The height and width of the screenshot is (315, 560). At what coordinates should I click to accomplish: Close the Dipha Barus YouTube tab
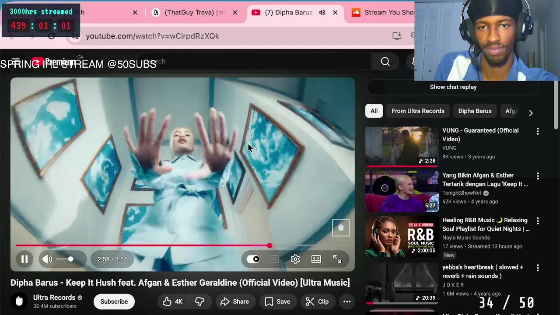point(335,12)
